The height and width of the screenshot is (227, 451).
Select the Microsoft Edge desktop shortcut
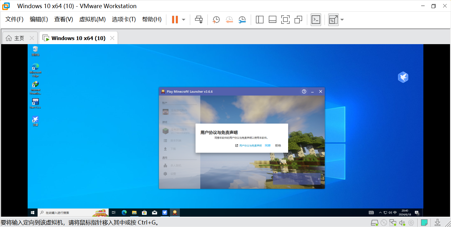click(35, 70)
